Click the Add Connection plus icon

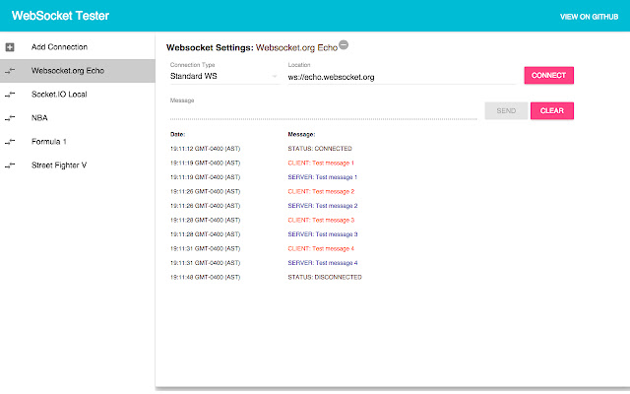coord(10,47)
